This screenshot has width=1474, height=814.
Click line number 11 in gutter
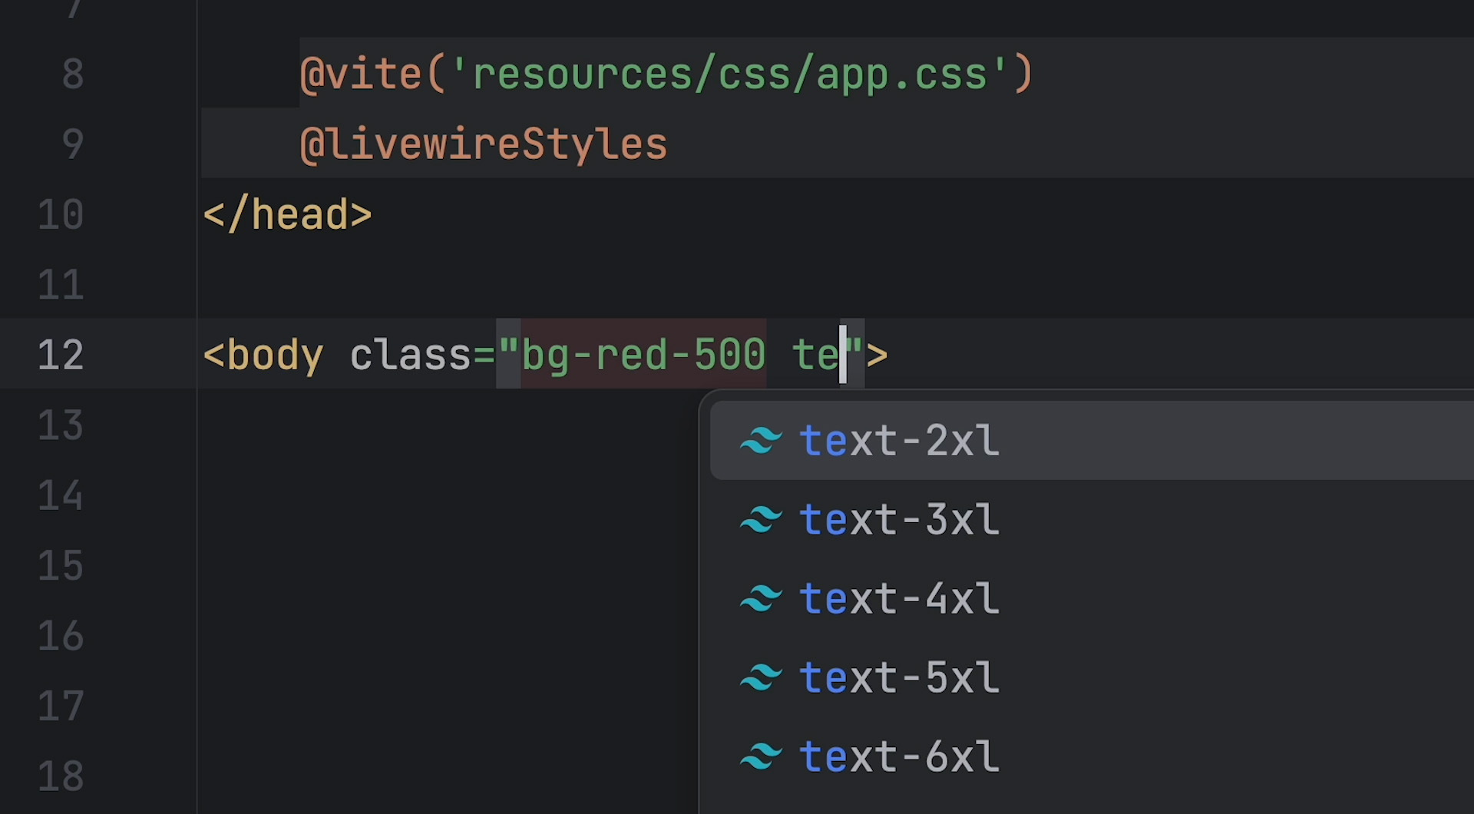[x=61, y=285]
